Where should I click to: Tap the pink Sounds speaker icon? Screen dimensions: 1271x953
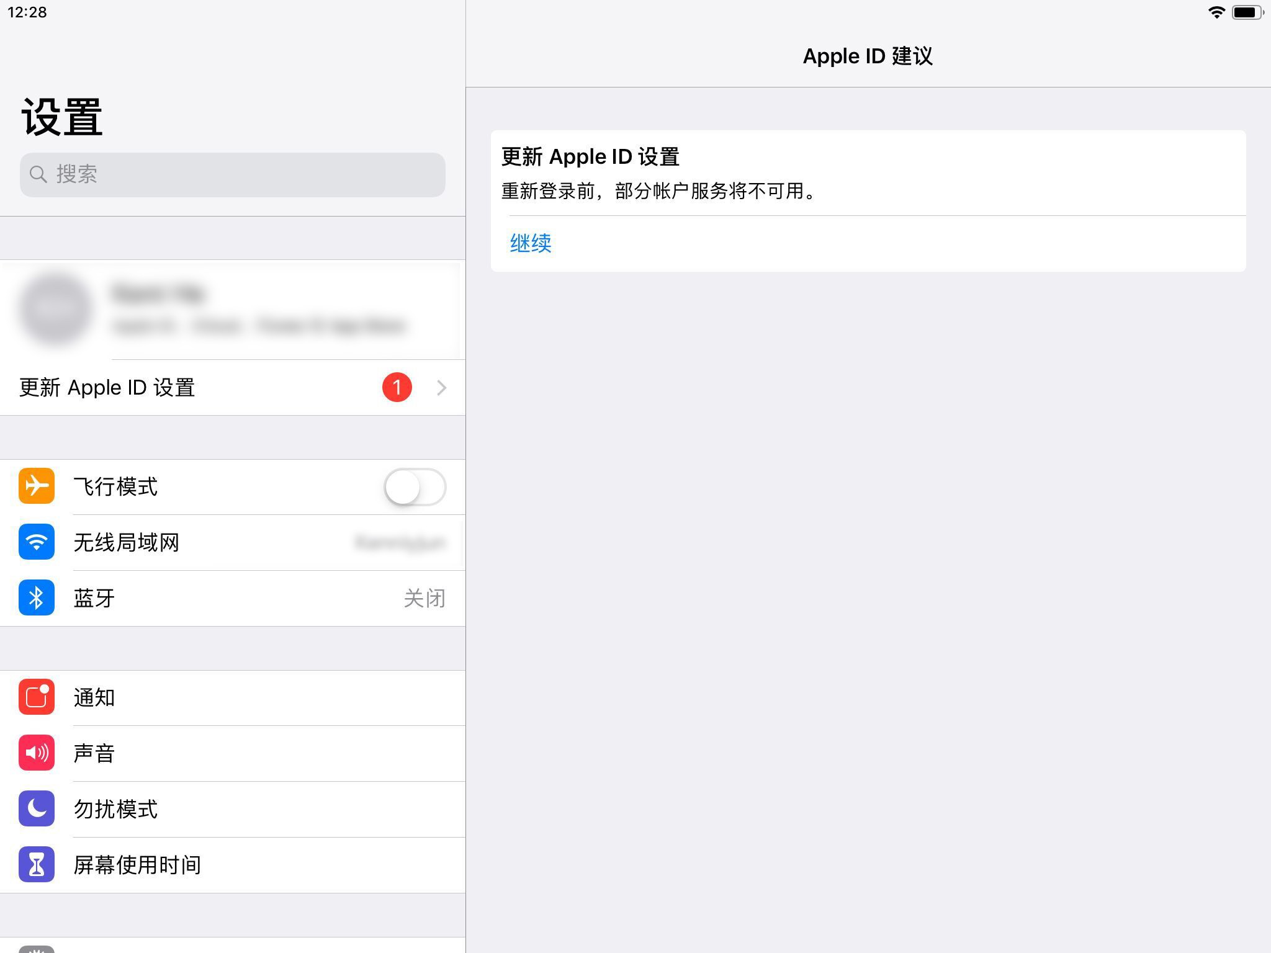(x=37, y=753)
